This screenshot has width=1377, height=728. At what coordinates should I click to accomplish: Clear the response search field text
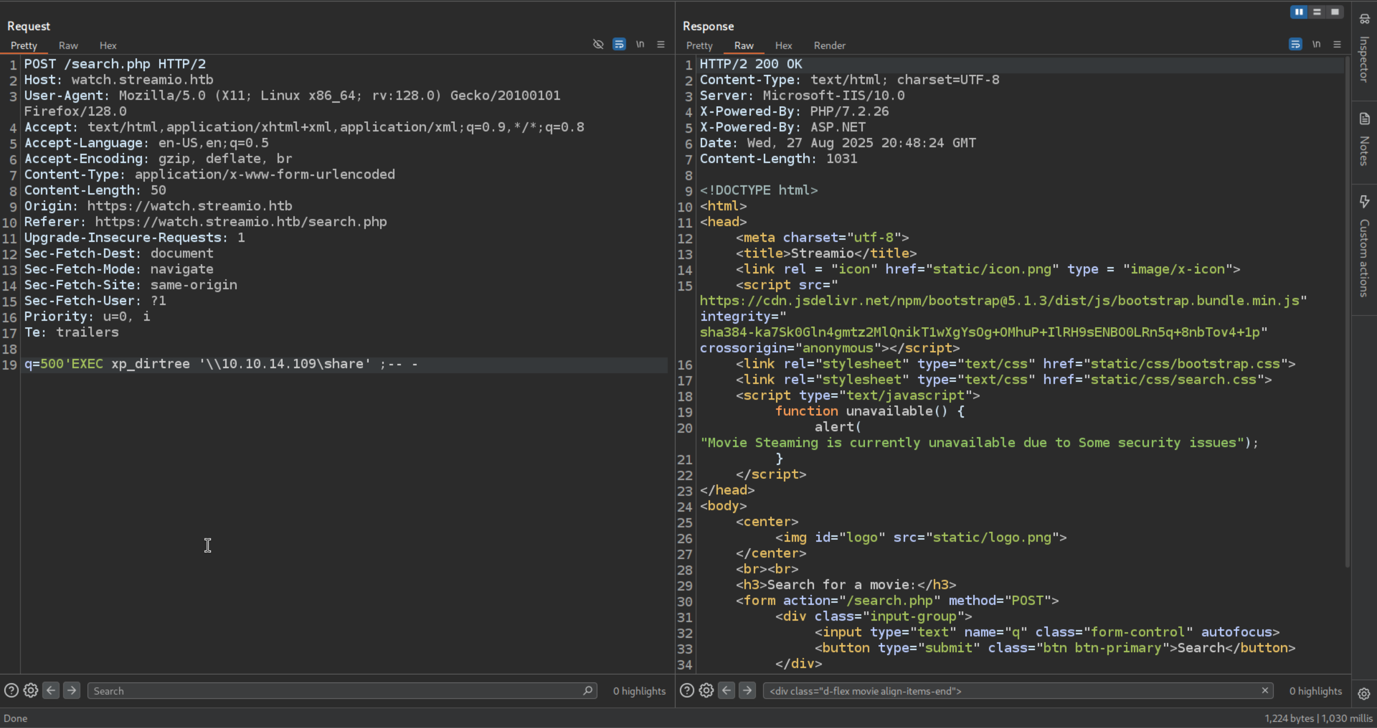(x=1265, y=691)
